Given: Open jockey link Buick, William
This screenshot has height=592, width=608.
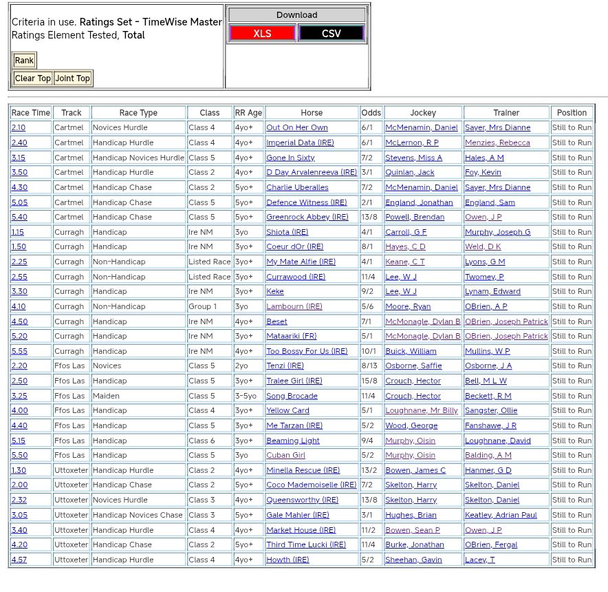Looking at the screenshot, I should pos(411,351).
